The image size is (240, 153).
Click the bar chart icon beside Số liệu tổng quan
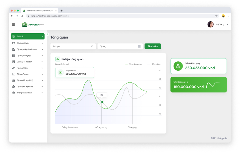tap(58, 59)
